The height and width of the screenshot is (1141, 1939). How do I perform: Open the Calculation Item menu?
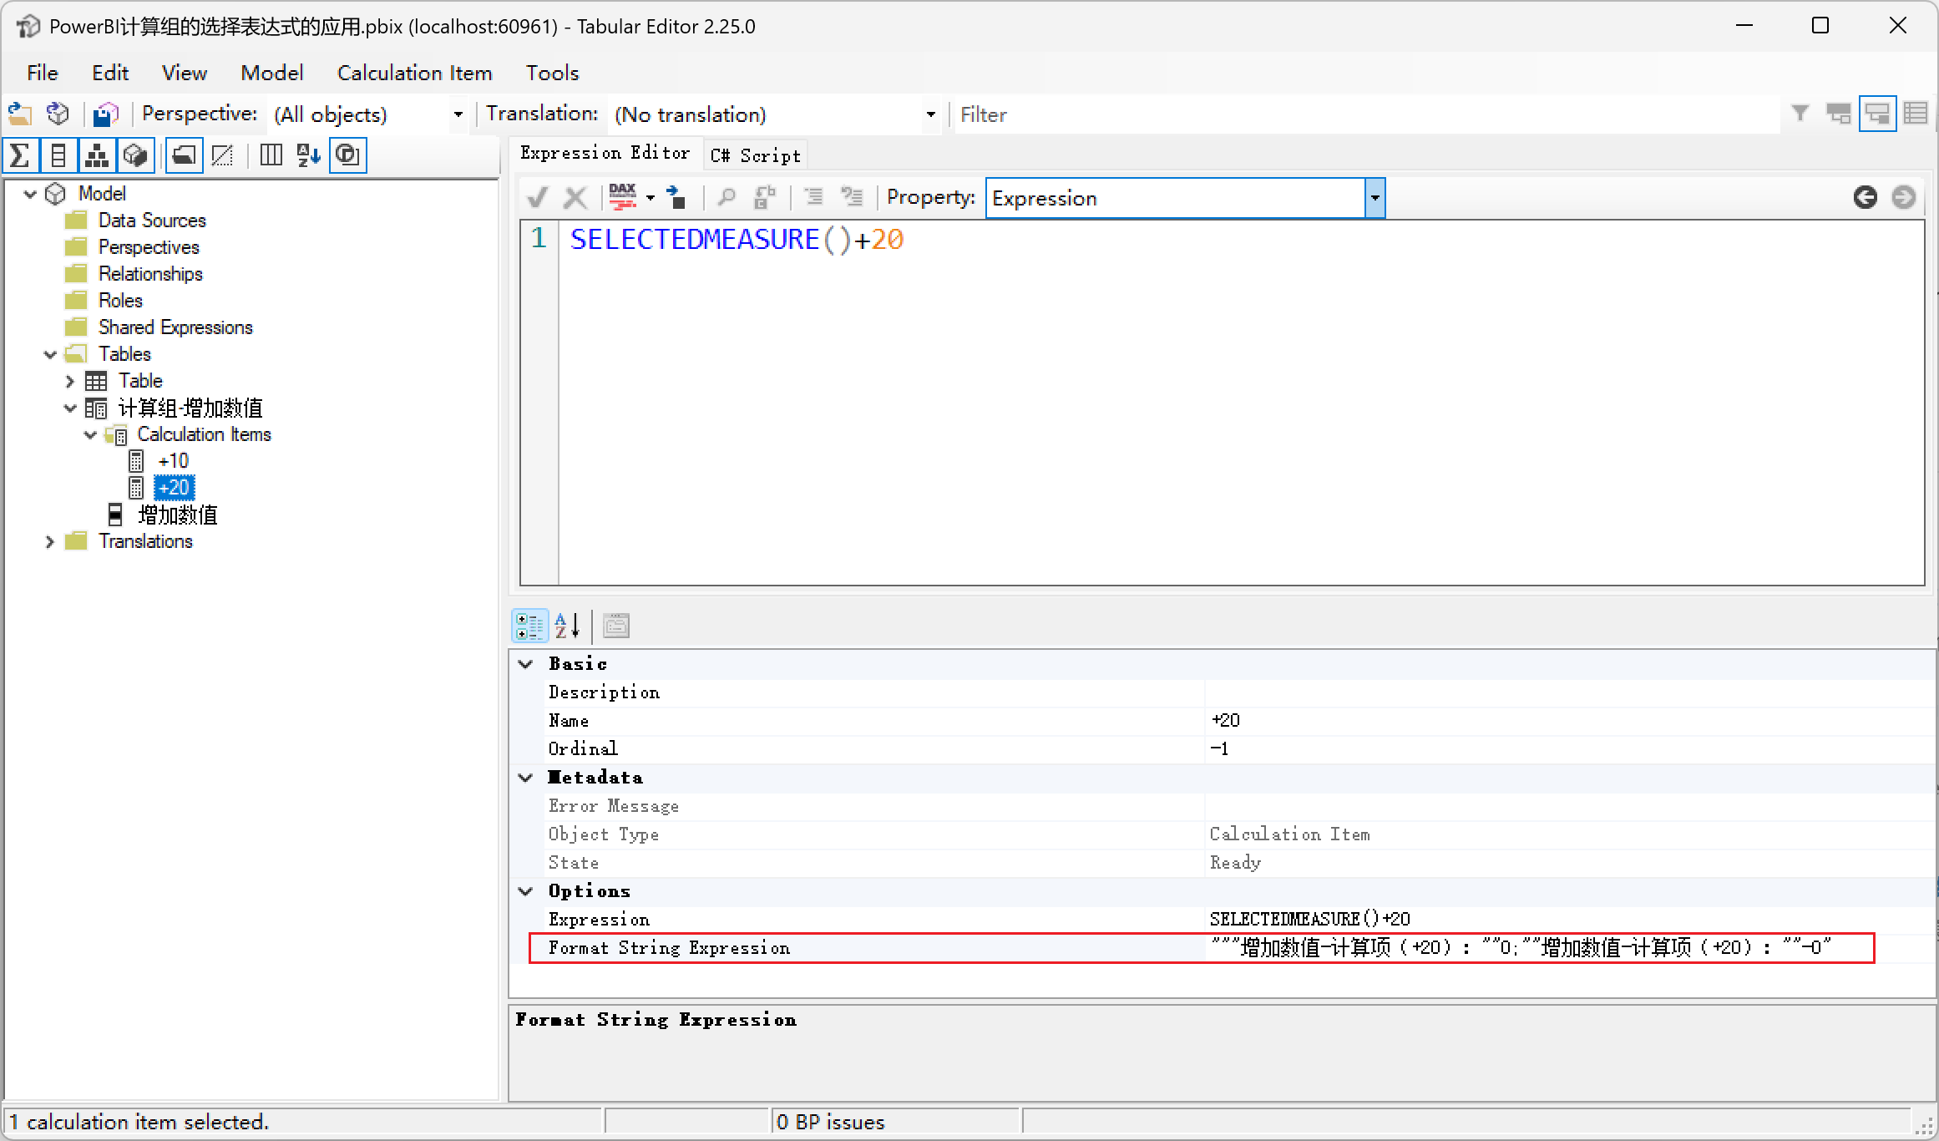pos(415,73)
